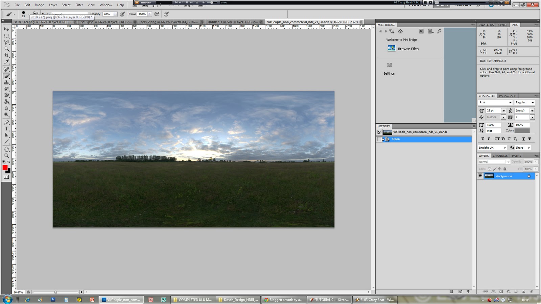Enable Faux Bold in the Character panel

click(483, 138)
